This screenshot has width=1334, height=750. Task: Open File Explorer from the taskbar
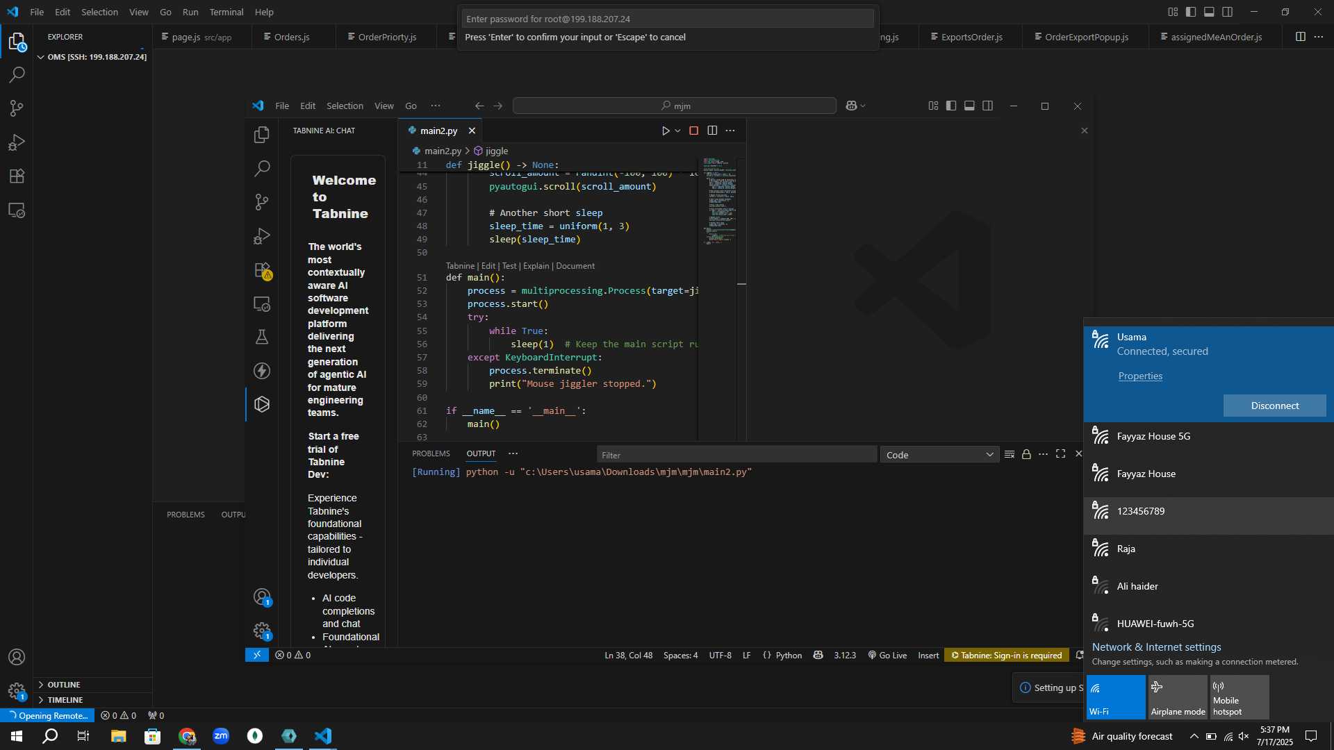[118, 736]
